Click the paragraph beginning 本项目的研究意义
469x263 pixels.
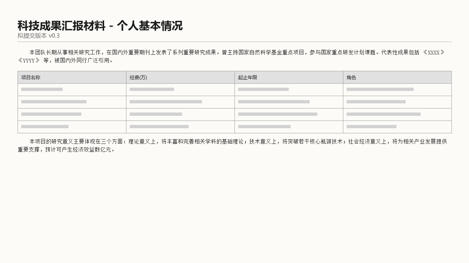(x=234, y=145)
